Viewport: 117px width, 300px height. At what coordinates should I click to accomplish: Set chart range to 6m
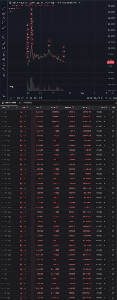pyautogui.click(x=18, y=98)
